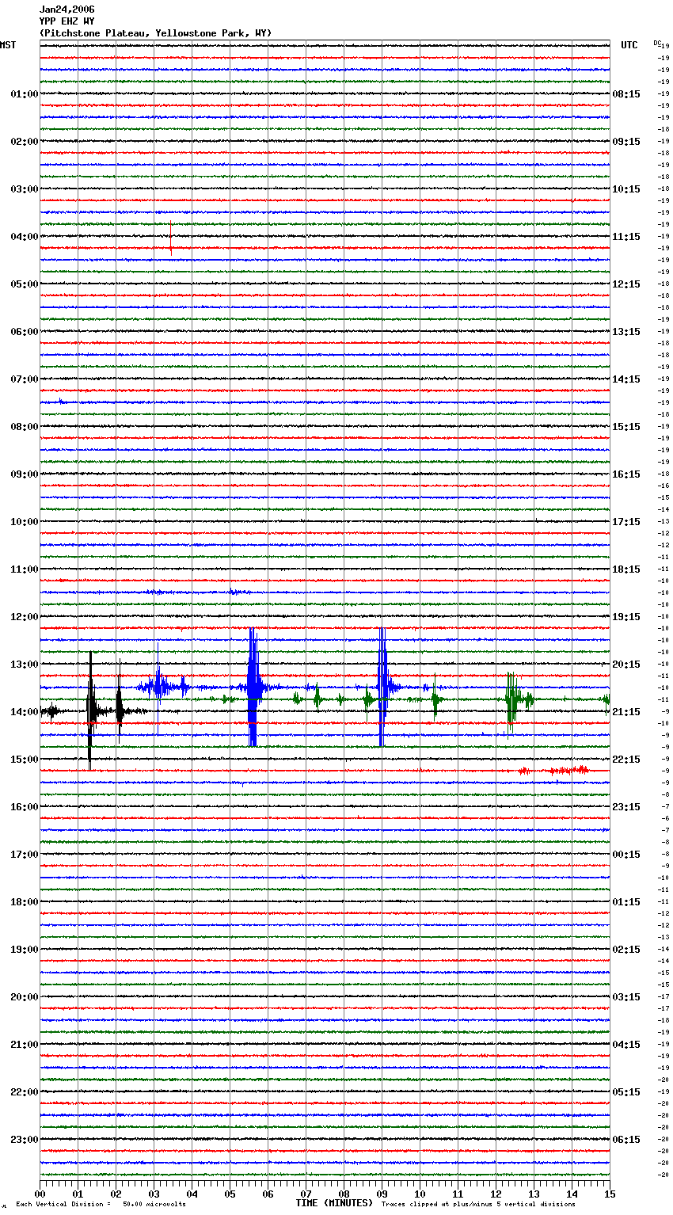Select the 17:00 MST time label
673x1215 pixels.
(24, 855)
